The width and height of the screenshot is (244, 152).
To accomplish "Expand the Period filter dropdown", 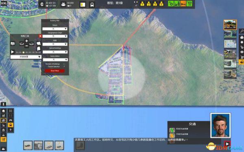I will pyautogui.click(x=55, y=29).
